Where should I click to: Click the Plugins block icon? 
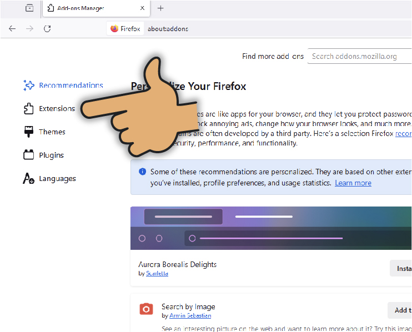coord(29,155)
